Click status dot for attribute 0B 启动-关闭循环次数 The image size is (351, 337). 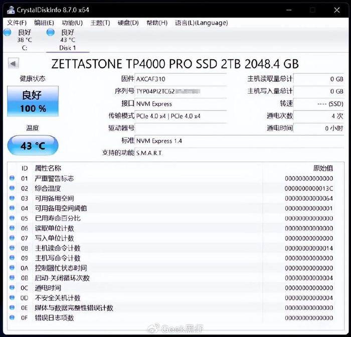(12, 278)
